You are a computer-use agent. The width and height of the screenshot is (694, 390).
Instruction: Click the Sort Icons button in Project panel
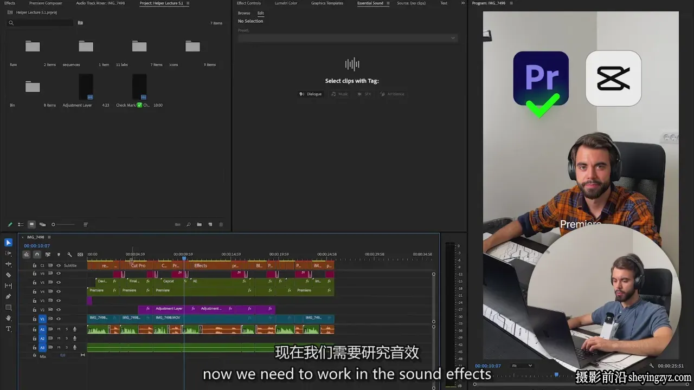pyautogui.click(x=85, y=224)
